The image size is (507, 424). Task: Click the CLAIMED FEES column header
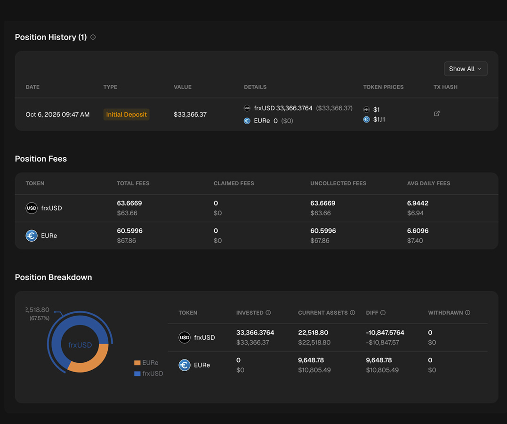234,183
